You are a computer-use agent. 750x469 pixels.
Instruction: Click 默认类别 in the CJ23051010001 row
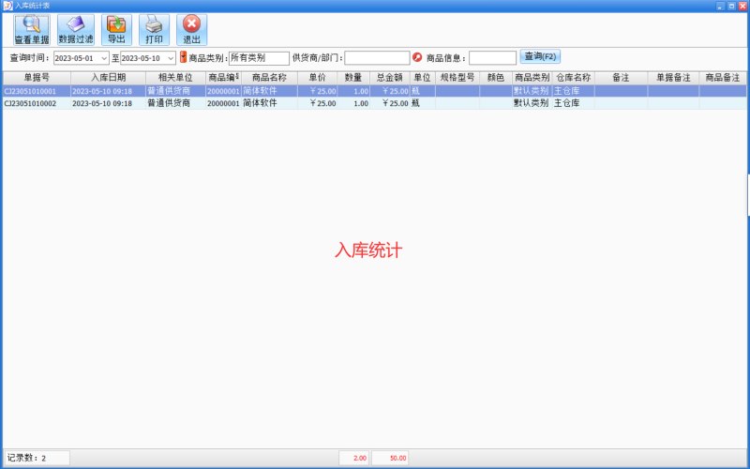pos(531,91)
